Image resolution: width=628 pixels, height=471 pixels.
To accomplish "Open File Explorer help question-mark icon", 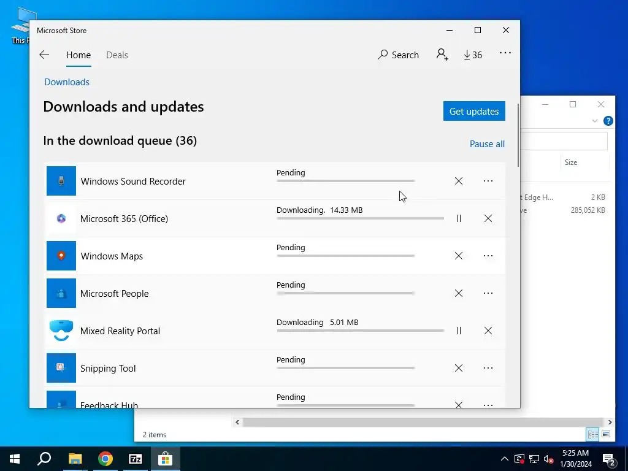I will 608,121.
